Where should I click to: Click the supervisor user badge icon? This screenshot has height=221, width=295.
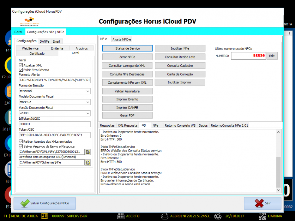(x=45, y=216)
